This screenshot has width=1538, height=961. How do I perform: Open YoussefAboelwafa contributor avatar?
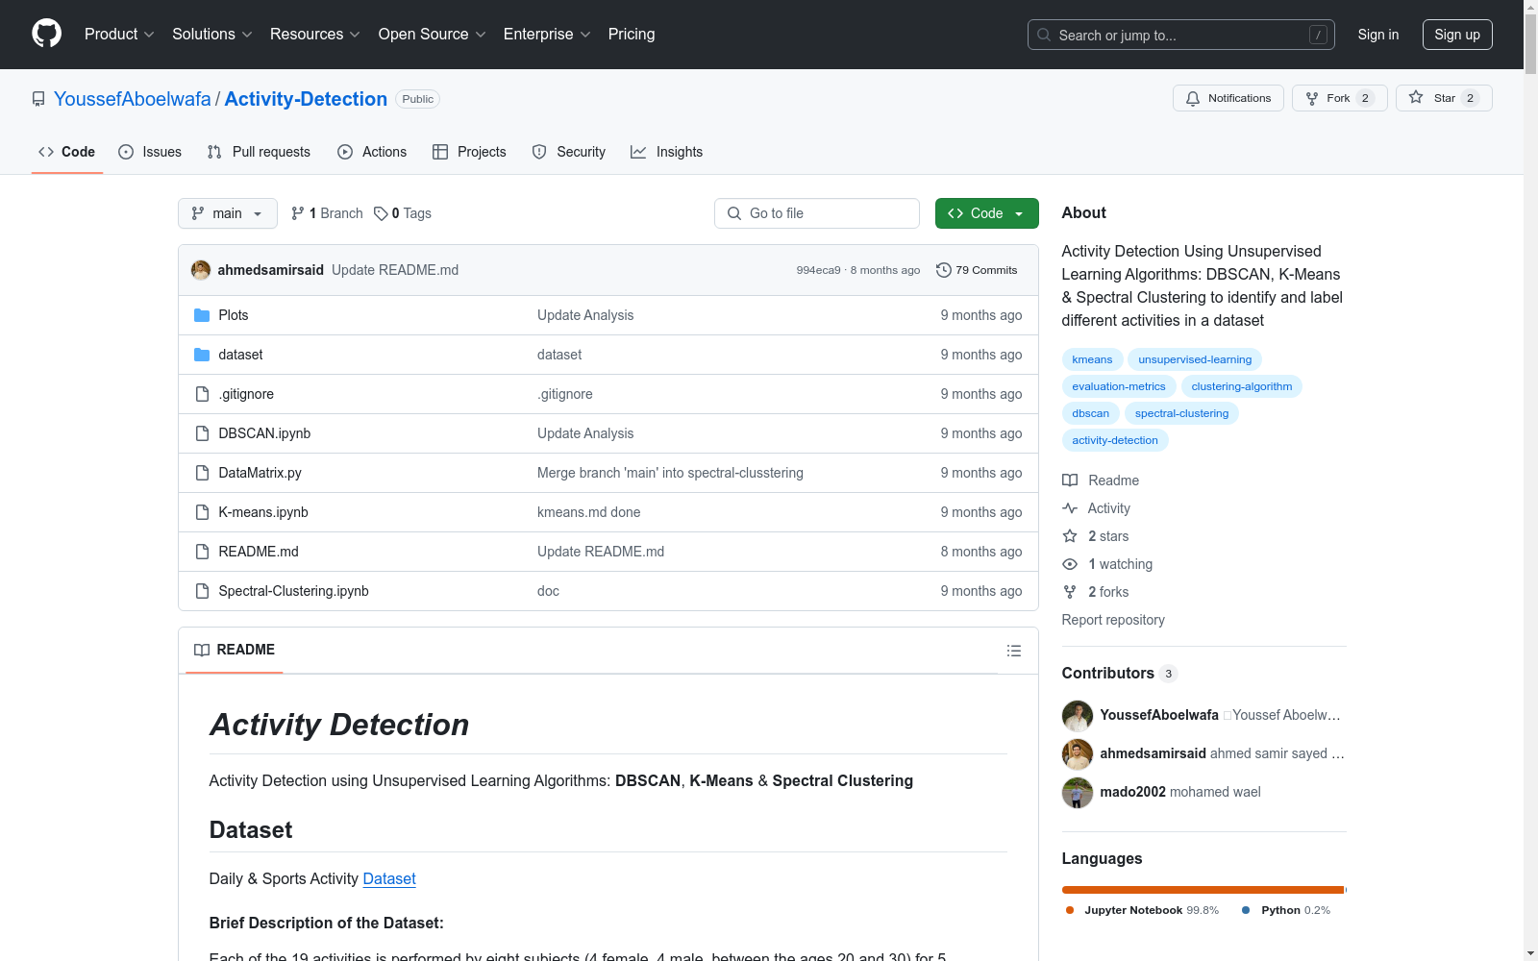coord(1078,716)
